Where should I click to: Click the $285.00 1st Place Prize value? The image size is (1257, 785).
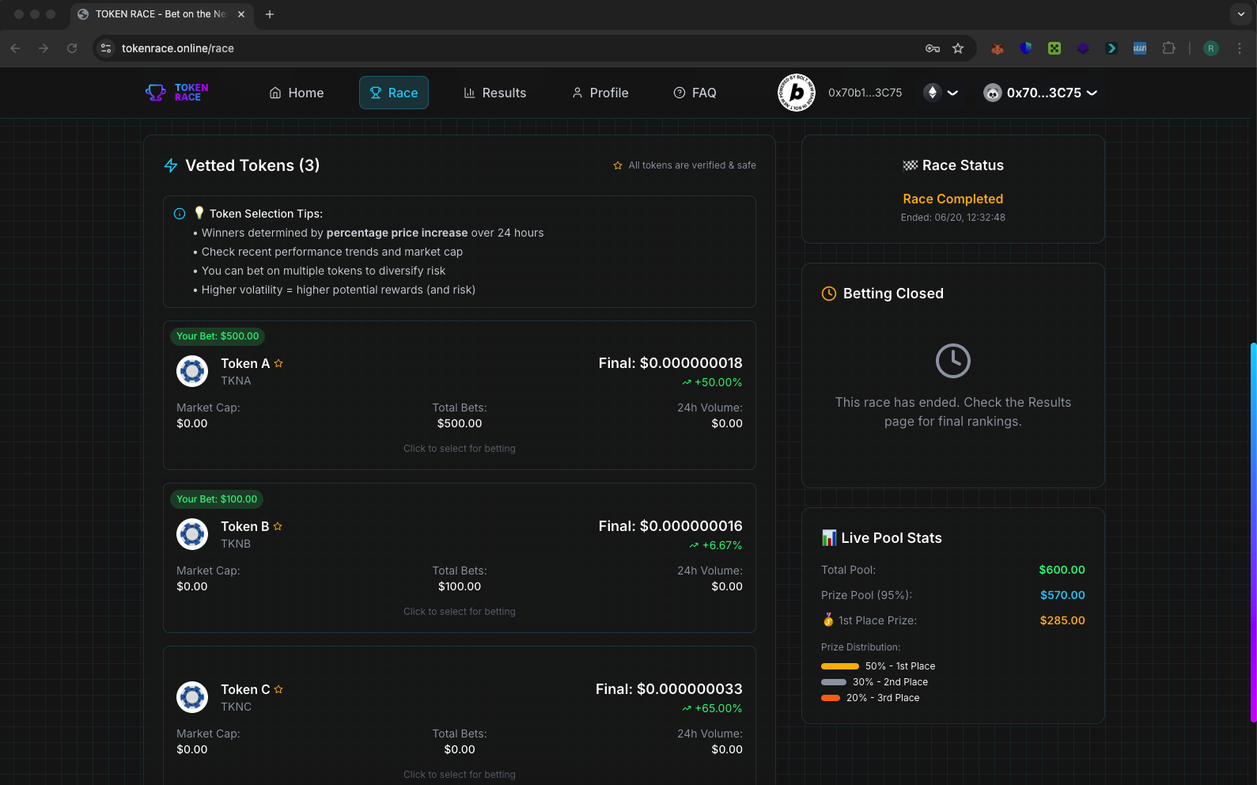[x=1062, y=620]
